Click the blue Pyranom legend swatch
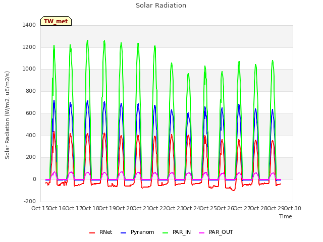The height and width of the screenshot is (242, 323). point(123,233)
